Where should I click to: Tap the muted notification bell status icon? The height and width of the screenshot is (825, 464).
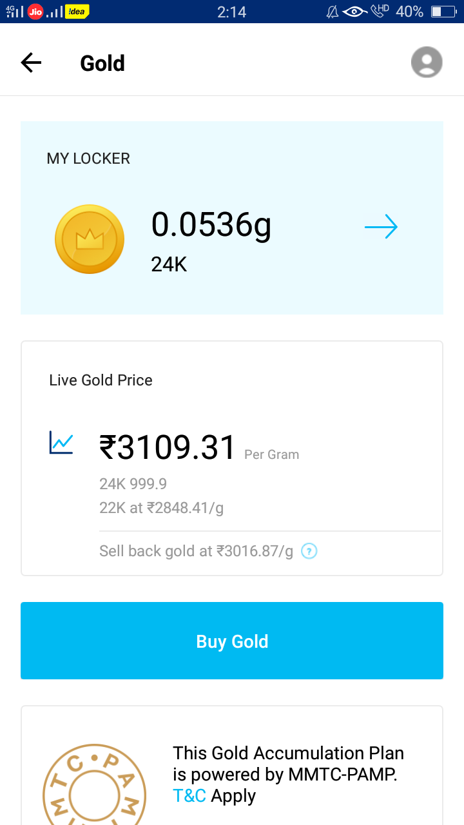(x=333, y=12)
